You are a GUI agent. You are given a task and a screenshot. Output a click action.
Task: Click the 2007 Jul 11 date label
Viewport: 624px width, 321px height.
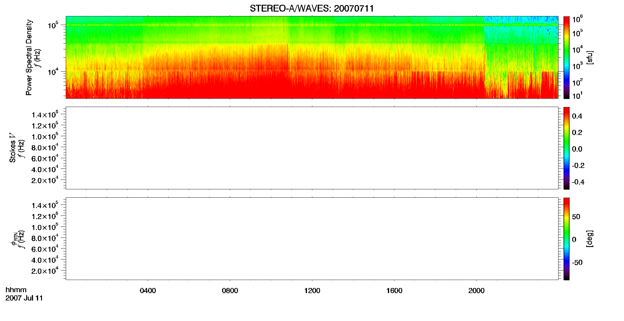pyautogui.click(x=24, y=298)
